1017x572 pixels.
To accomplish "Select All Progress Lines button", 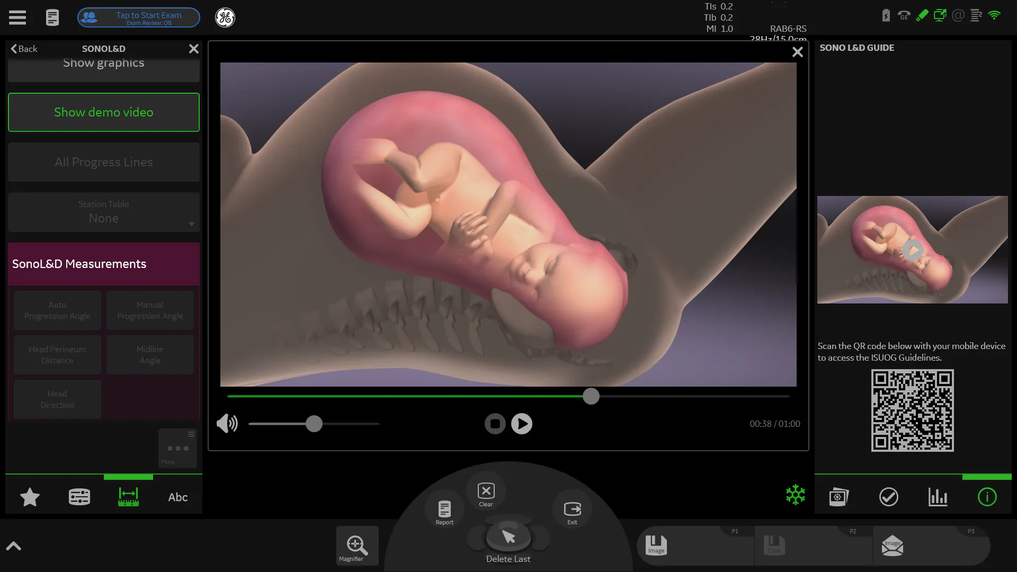I will [104, 162].
